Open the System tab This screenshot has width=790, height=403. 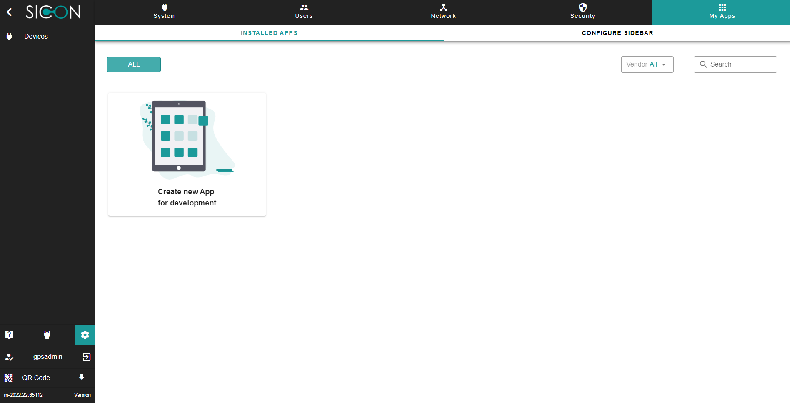point(165,12)
